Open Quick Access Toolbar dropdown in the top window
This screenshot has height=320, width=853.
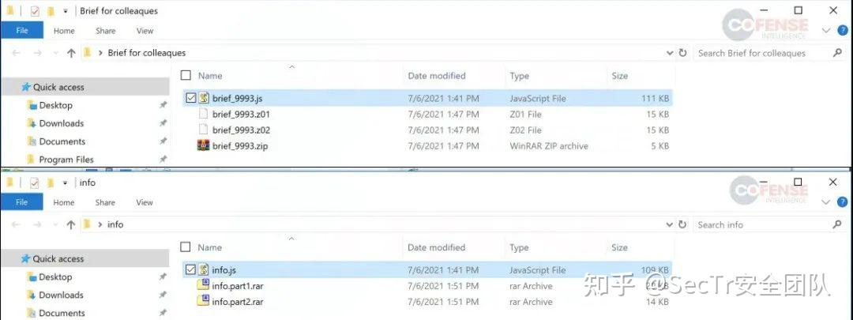65,12
